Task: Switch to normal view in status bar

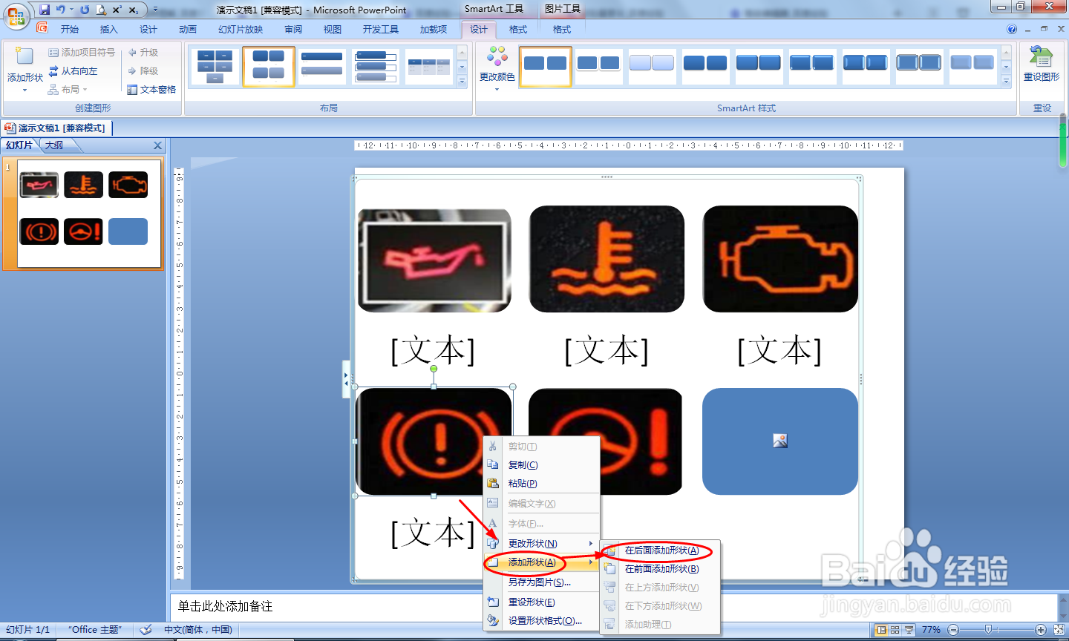Action: 881,630
